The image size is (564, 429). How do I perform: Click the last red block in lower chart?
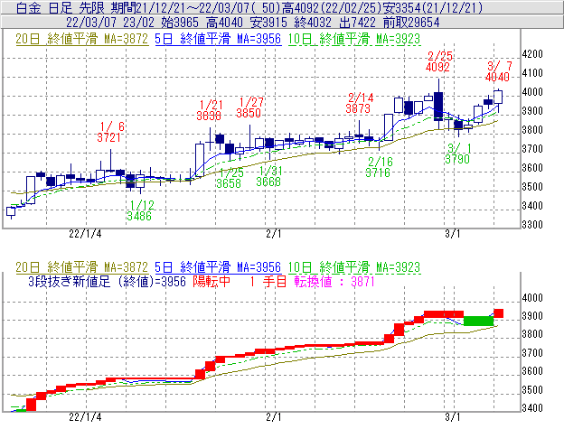pos(499,313)
